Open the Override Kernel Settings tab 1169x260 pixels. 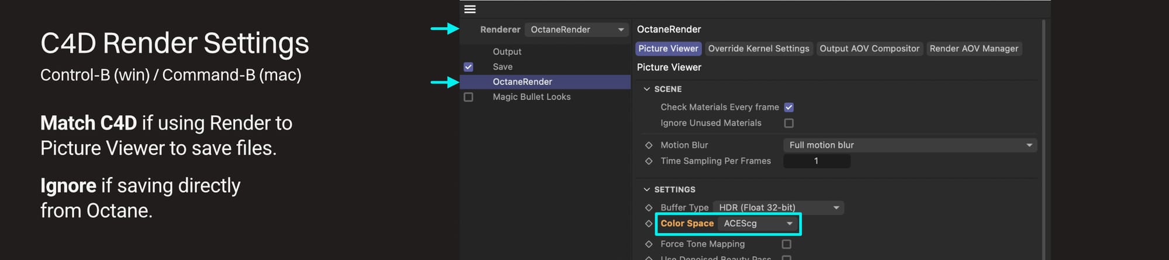[x=759, y=48]
